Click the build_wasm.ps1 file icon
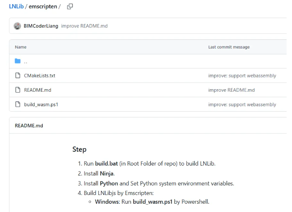Screen dimensions: 292x212 [x=17, y=105]
